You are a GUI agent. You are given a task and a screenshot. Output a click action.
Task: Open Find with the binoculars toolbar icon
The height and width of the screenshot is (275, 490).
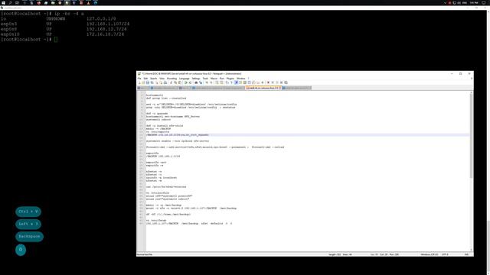click(x=196, y=82)
